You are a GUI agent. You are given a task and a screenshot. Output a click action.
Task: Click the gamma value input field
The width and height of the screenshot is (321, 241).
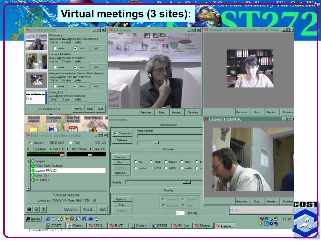180,213
